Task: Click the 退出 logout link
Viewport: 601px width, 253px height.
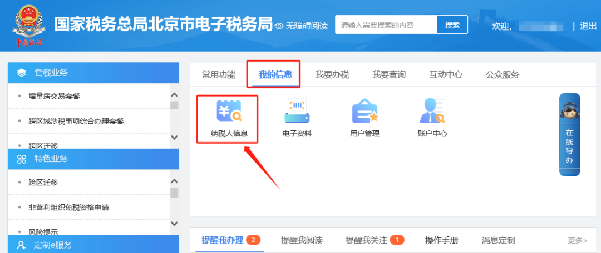Action: (x=588, y=26)
